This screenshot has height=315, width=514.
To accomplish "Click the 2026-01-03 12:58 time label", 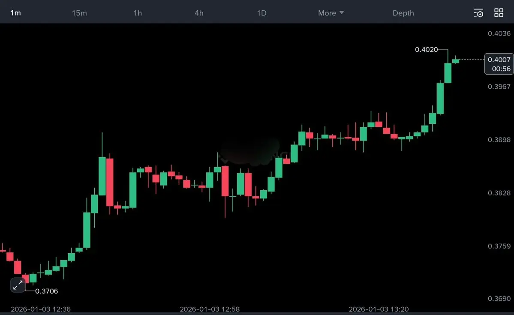I will [x=210, y=309].
